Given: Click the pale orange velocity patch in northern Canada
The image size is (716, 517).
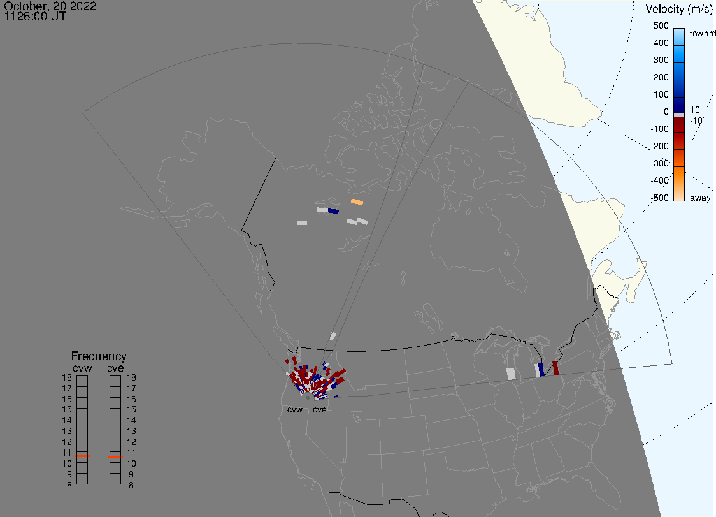Looking at the screenshot, I should [x=357, y=201].
